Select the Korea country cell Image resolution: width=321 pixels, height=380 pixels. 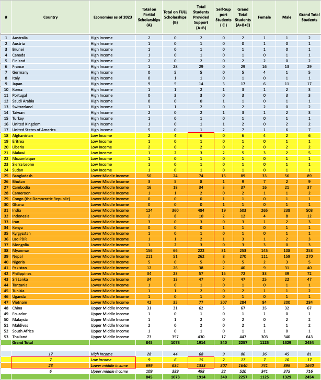(x=50, y=90)
